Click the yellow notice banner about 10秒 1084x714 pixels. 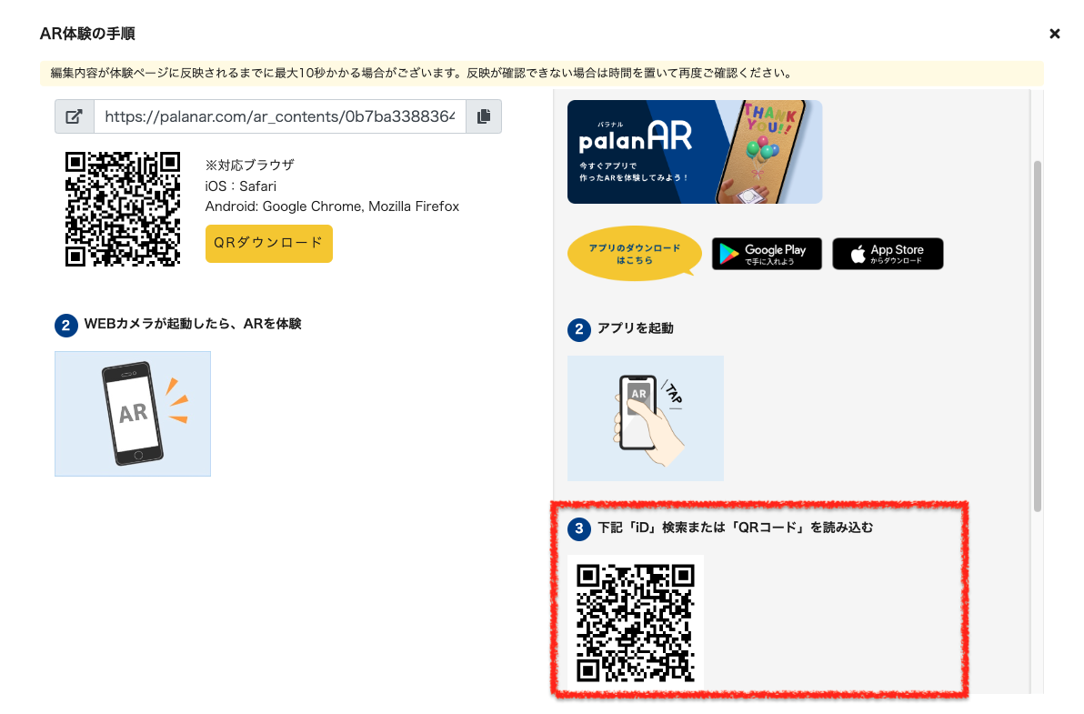[542, 74]
